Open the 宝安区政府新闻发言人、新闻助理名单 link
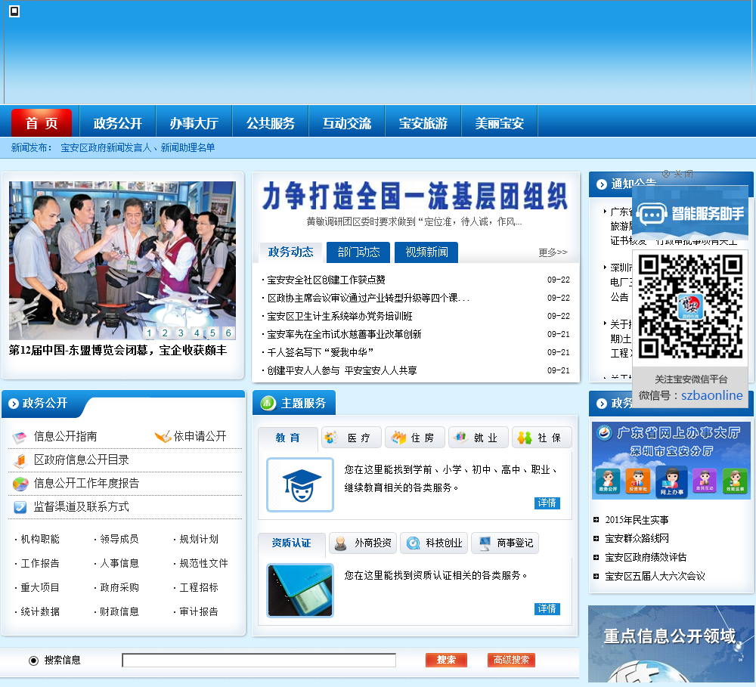The height and width of the screenshot is (687, 756). pyautogui.click(x=138, y=147)
